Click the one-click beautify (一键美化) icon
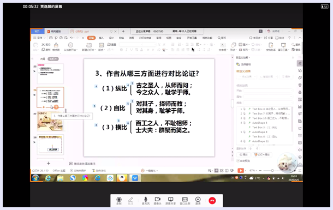 click(x=142, y=171)
